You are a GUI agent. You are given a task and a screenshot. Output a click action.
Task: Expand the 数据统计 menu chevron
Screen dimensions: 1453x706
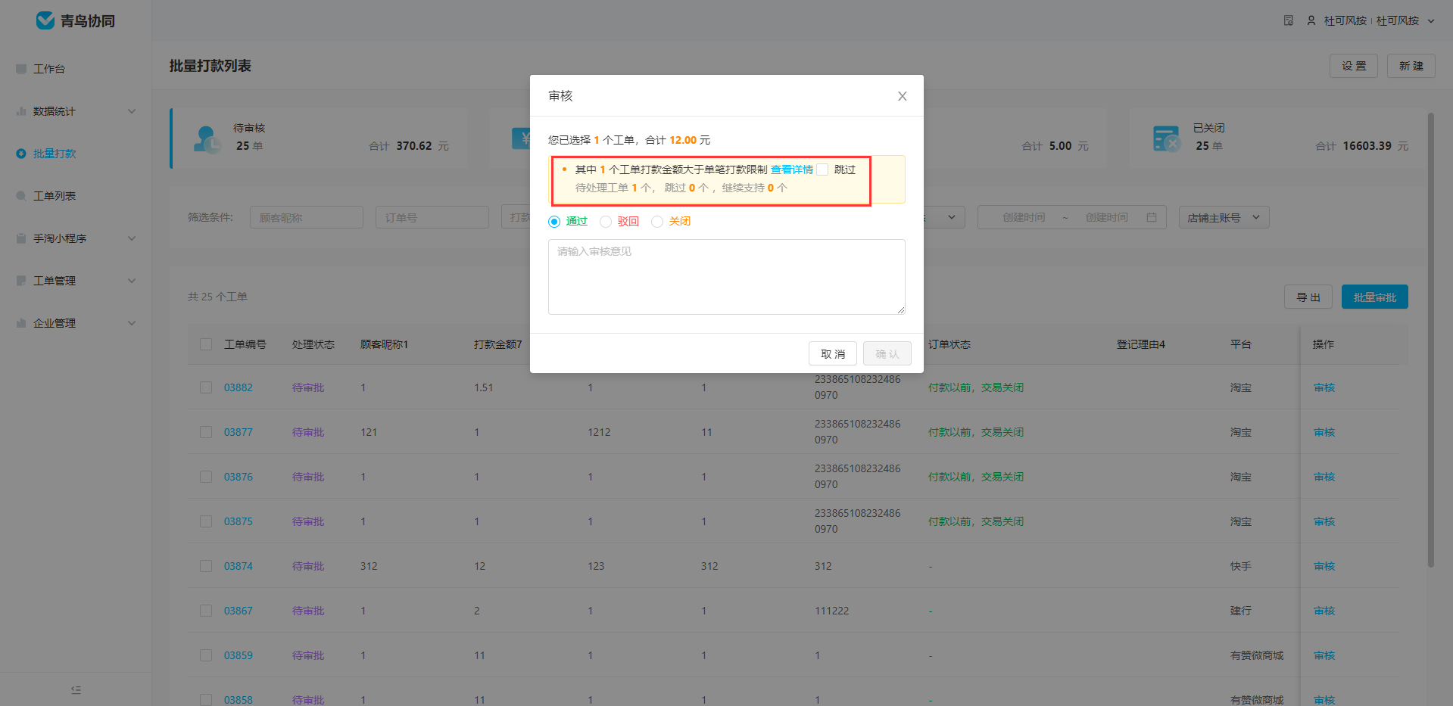[x=132, y=111]
